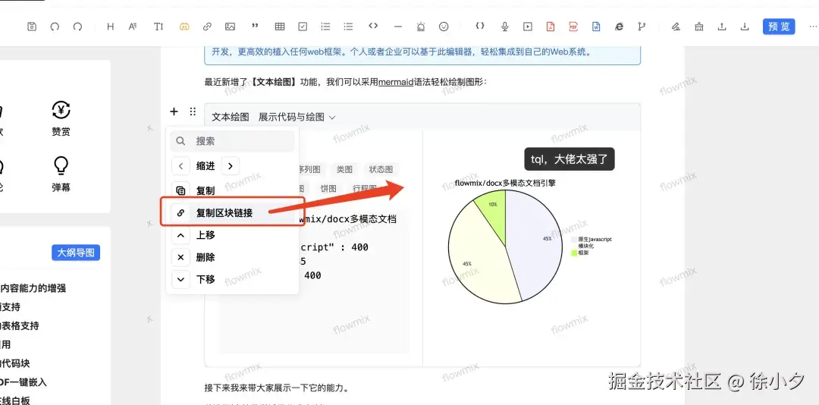Apply heading style with H icon
Screen dimensions: 819x405
(x=110, y=26)
